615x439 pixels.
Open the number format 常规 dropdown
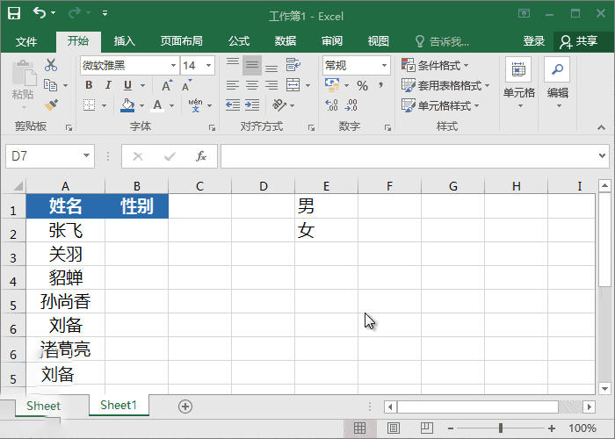coord(385,66)
